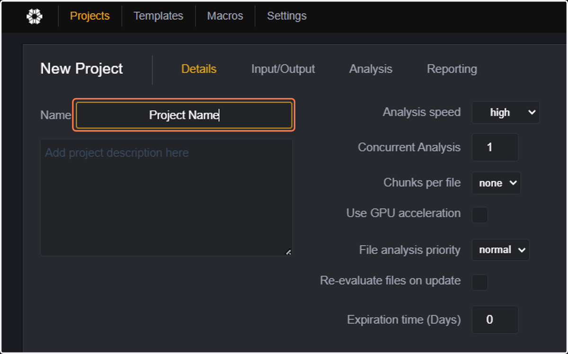Image resolution: width=568 pixels, height=354 pixels.
Task: Click the project description text area
Action: pos(166,197)
